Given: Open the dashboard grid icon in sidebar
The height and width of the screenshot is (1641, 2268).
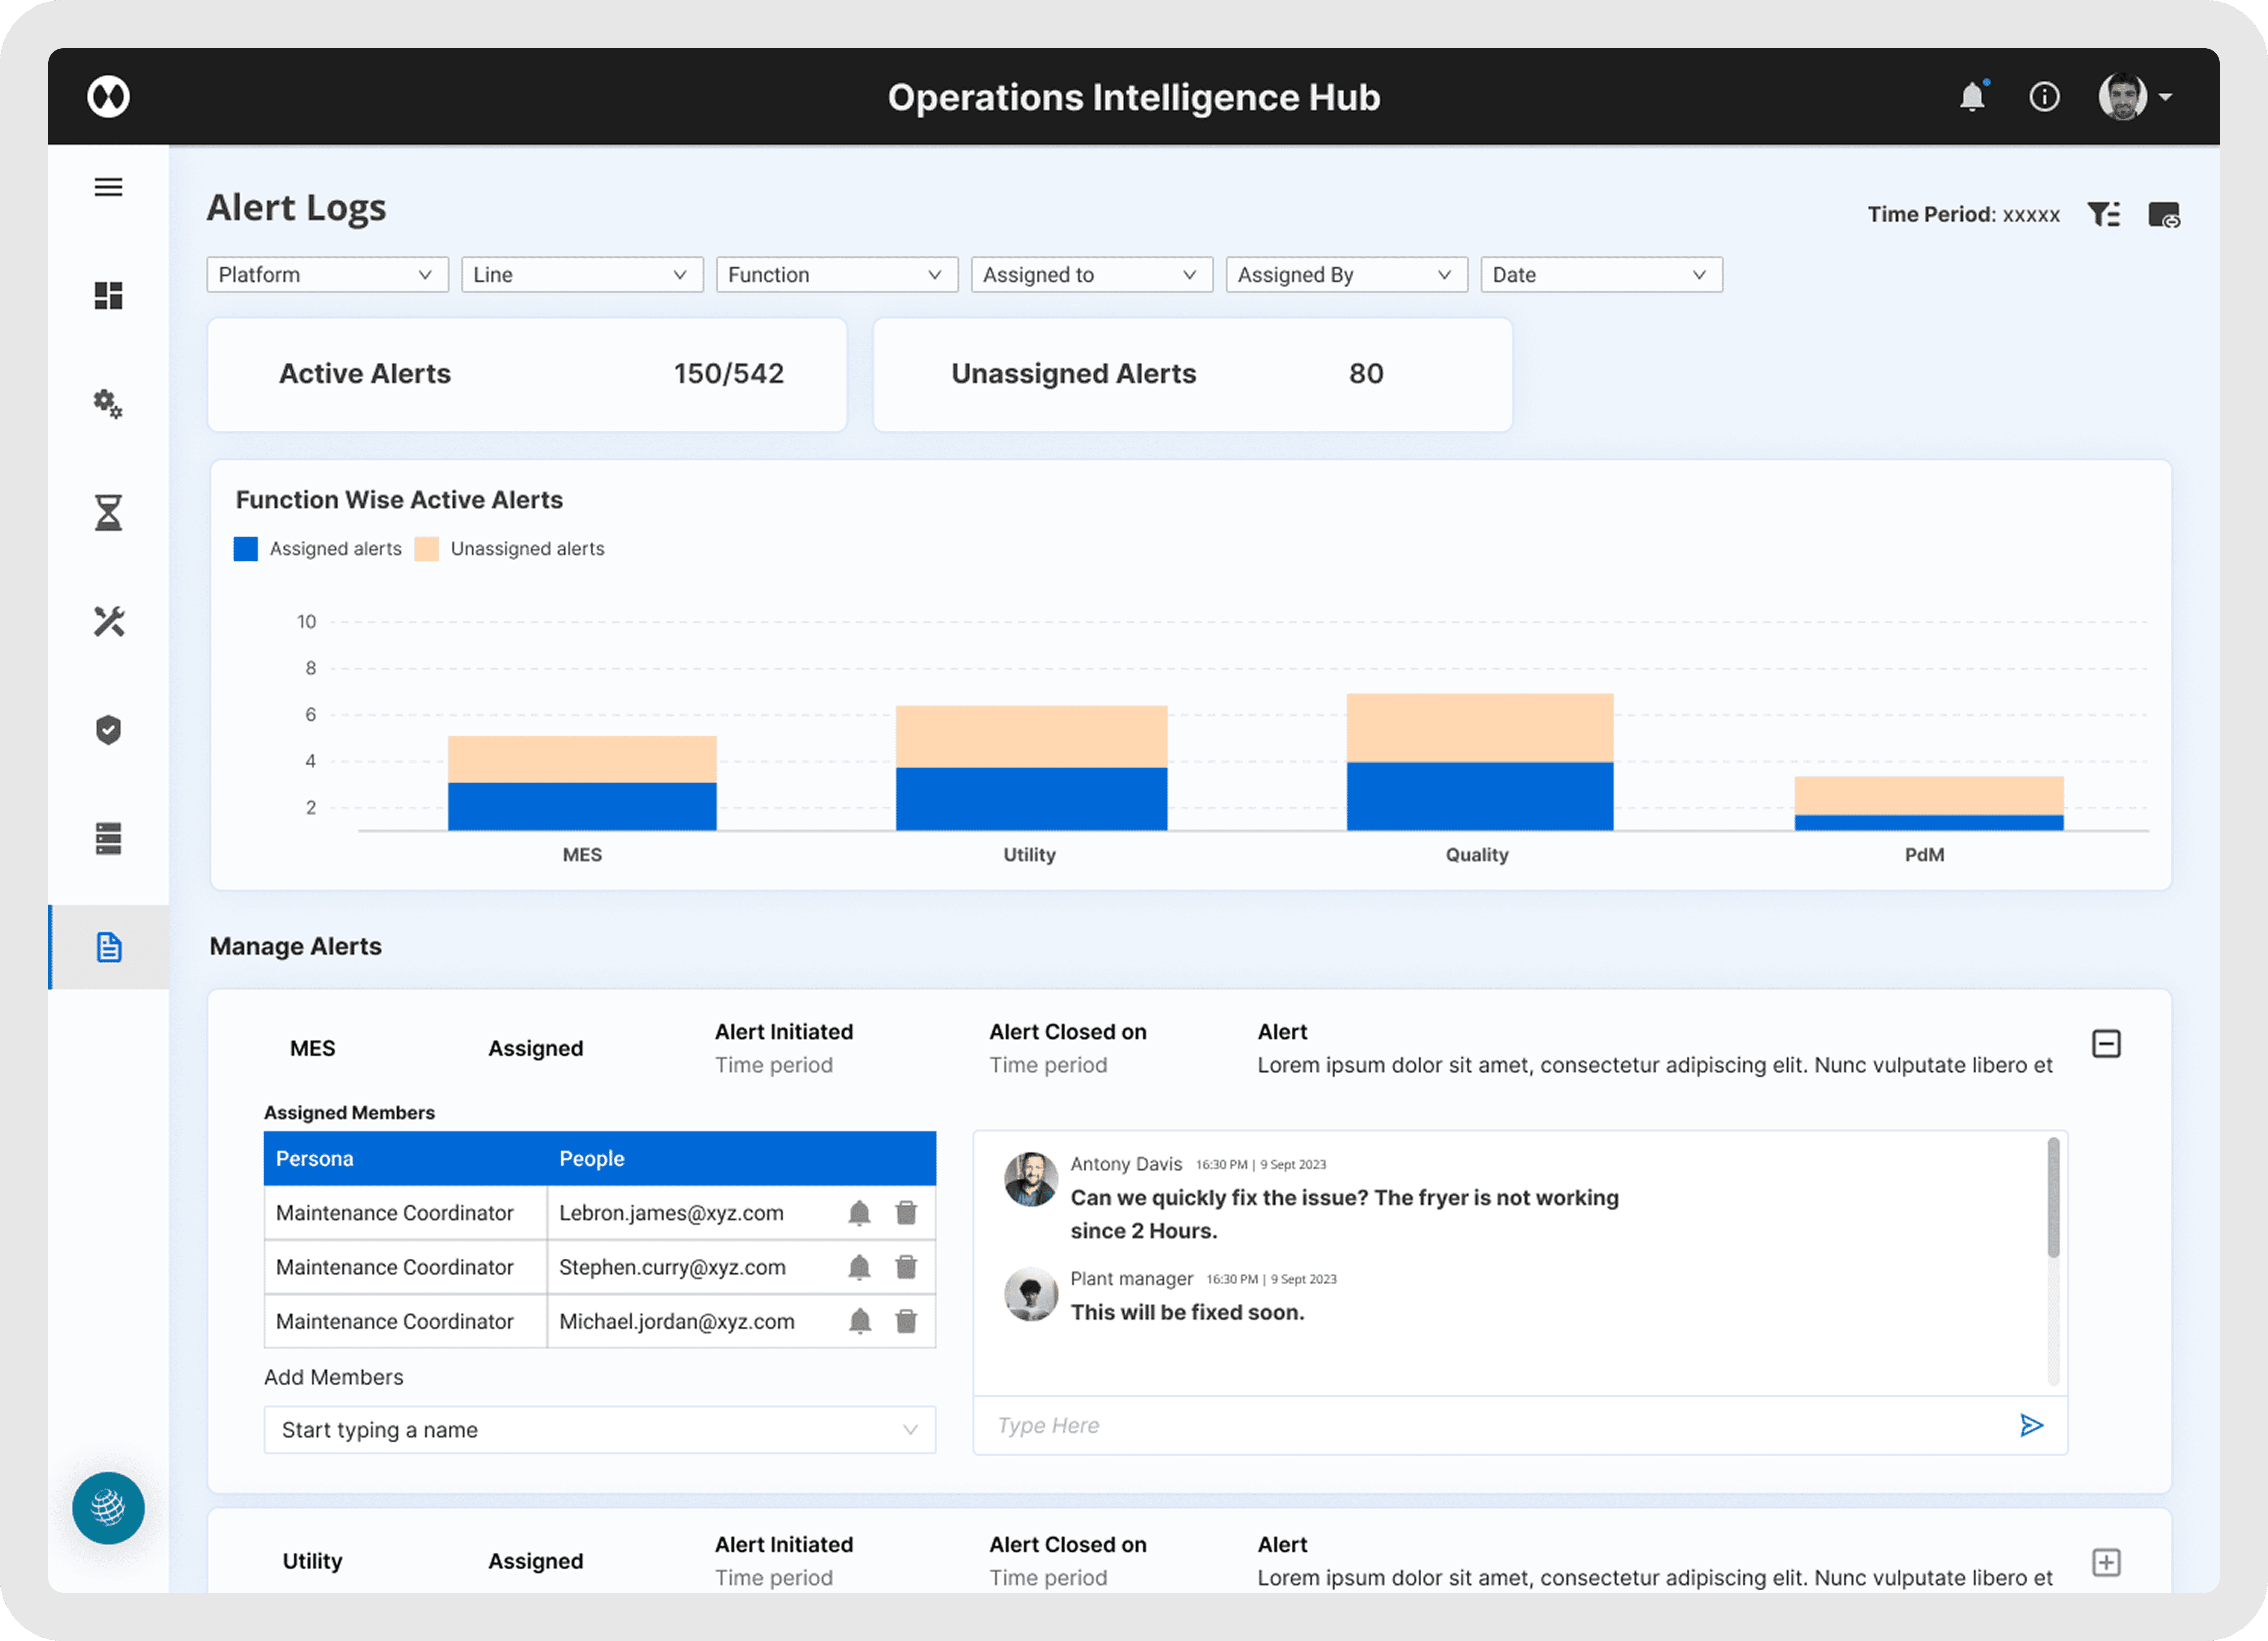Looking at the screenshot, I should click(x=108, y=296).
